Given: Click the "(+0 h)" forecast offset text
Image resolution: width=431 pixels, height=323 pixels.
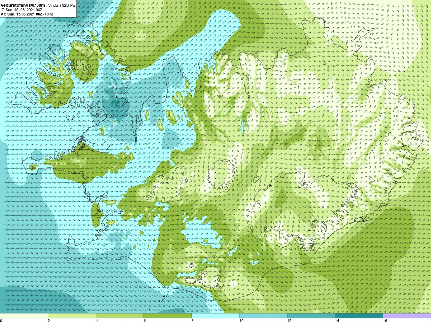Looking at the screenshot, I should pyautogui.click(x=48, y=14).
